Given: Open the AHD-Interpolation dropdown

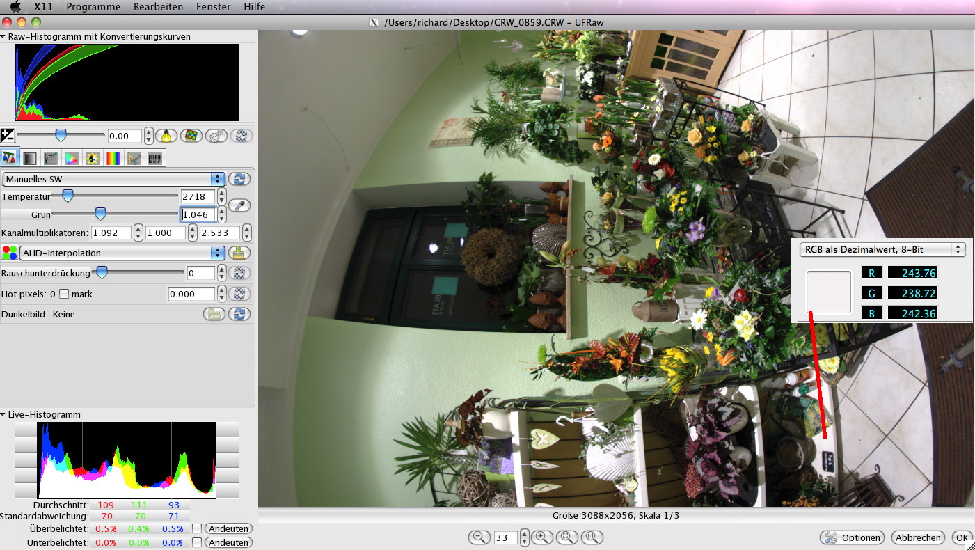Looking at the screenshot, I should (x=122, y=253).
